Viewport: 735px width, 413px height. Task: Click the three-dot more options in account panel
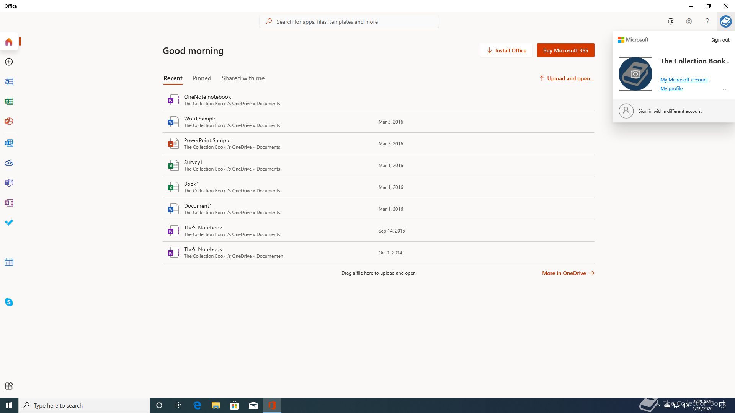tap(725, 89)
